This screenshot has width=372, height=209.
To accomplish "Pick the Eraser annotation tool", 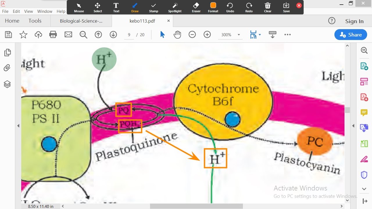I will pos(196,8).
